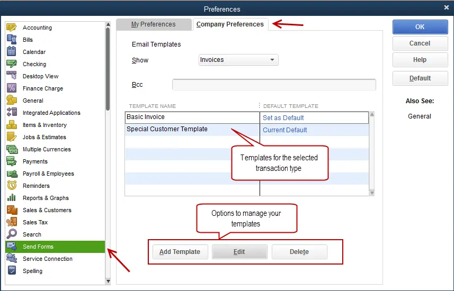Click the Reports & Graphs chart icon
Image resolution: width=454 pixels, height=291 pixels.
tap(12, 198)
